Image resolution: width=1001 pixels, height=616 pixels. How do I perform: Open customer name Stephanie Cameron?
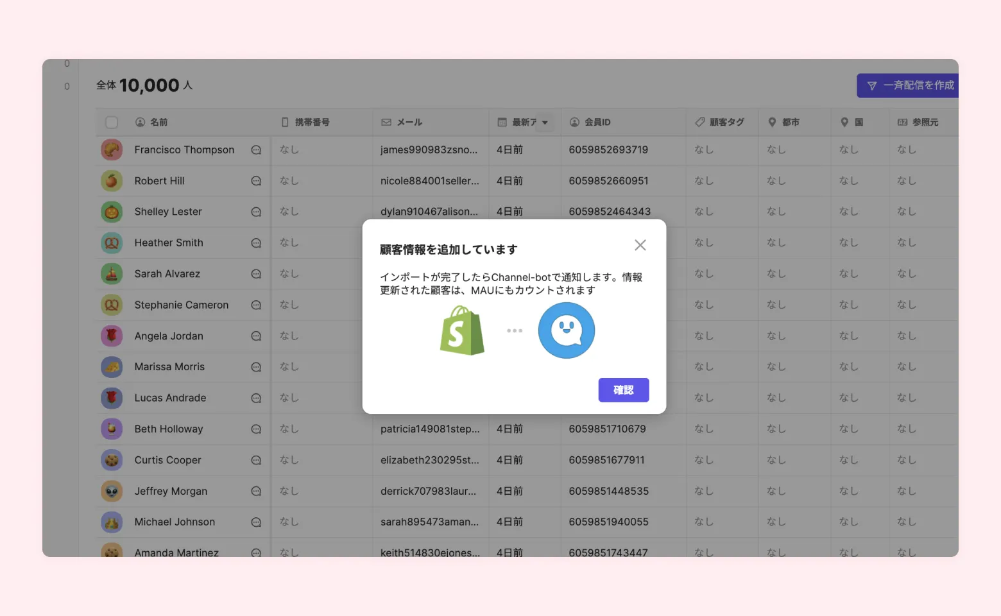tap(182, 305)
